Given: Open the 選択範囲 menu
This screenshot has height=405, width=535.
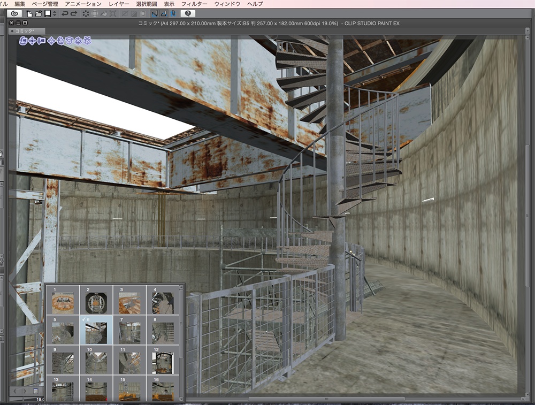Looking at the screenshot, I should coord(147,4).
